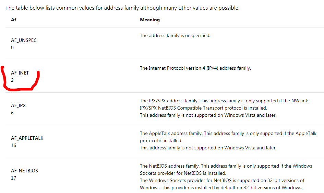Select the AF_INET constant name
This screenshot has width=324, height=193.
(x=20, y=73)
